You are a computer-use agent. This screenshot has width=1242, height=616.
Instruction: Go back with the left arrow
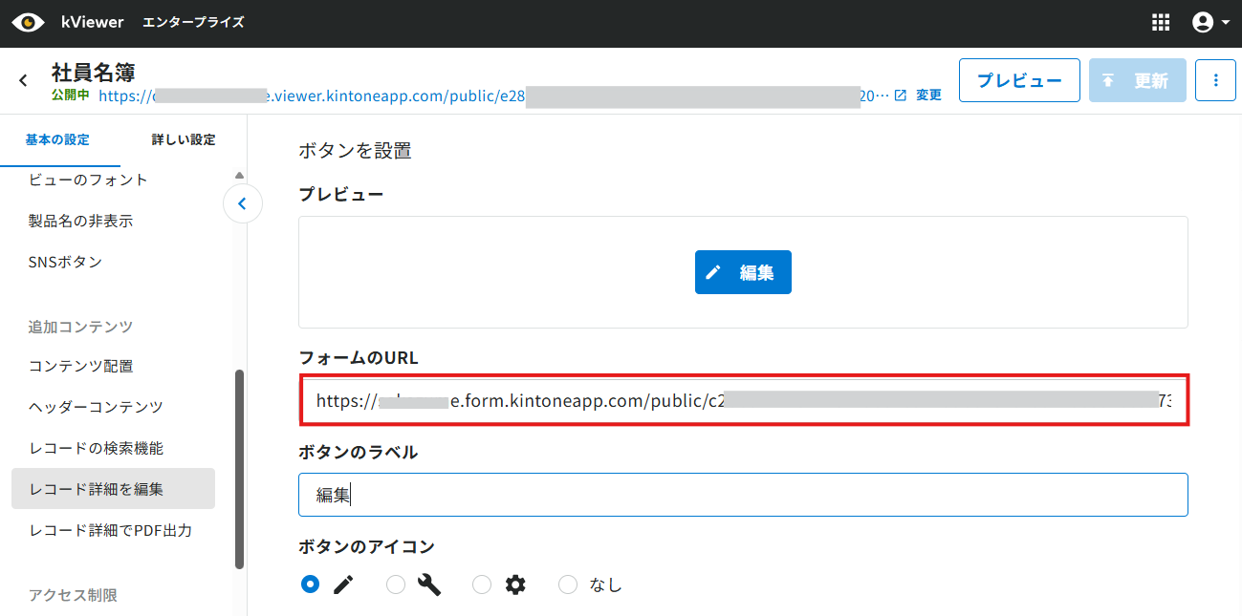pos(23,80)
